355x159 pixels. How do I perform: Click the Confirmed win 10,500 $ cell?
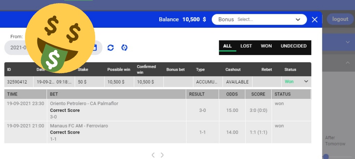pyautogui.click(x=149, y=82)
